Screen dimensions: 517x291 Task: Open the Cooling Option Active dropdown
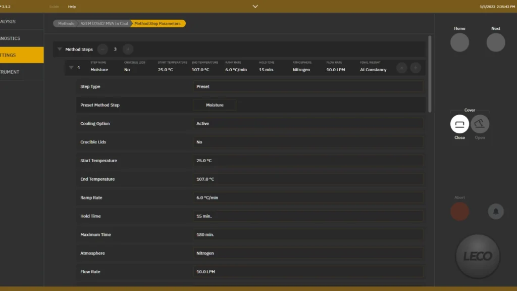308,123
